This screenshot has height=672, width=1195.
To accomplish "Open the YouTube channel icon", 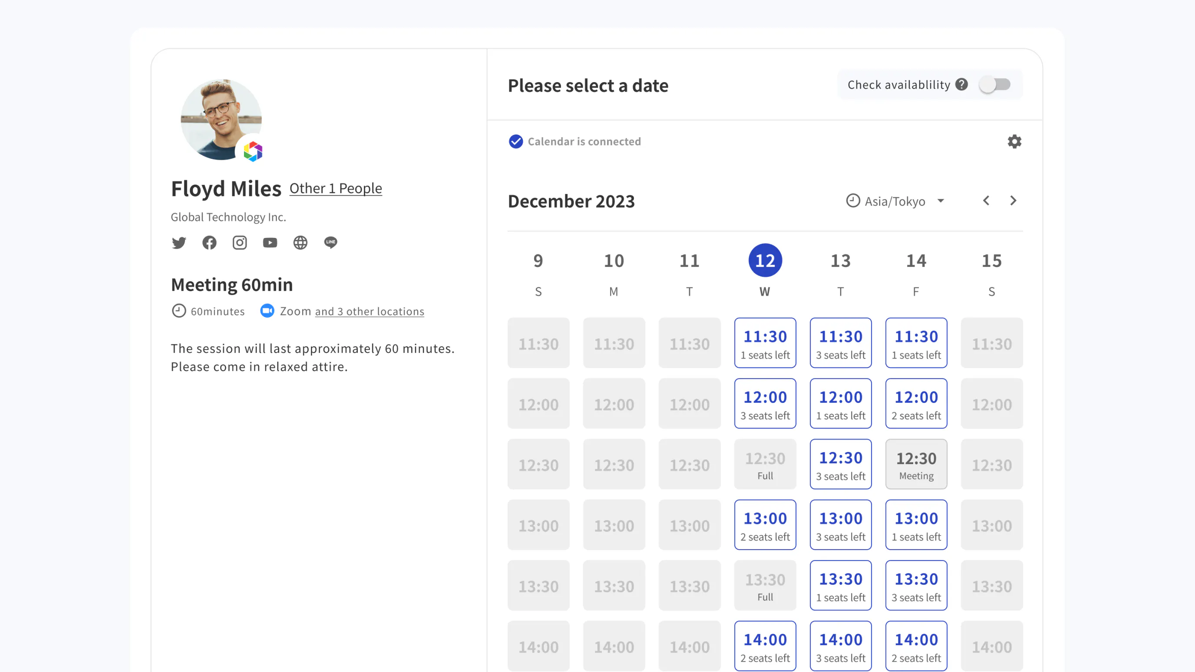I will point(270,243).
